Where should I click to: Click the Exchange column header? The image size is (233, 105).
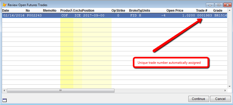pos(78,11)
